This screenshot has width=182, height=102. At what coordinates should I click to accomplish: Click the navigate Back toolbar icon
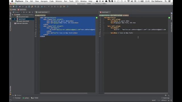[42, 7]
